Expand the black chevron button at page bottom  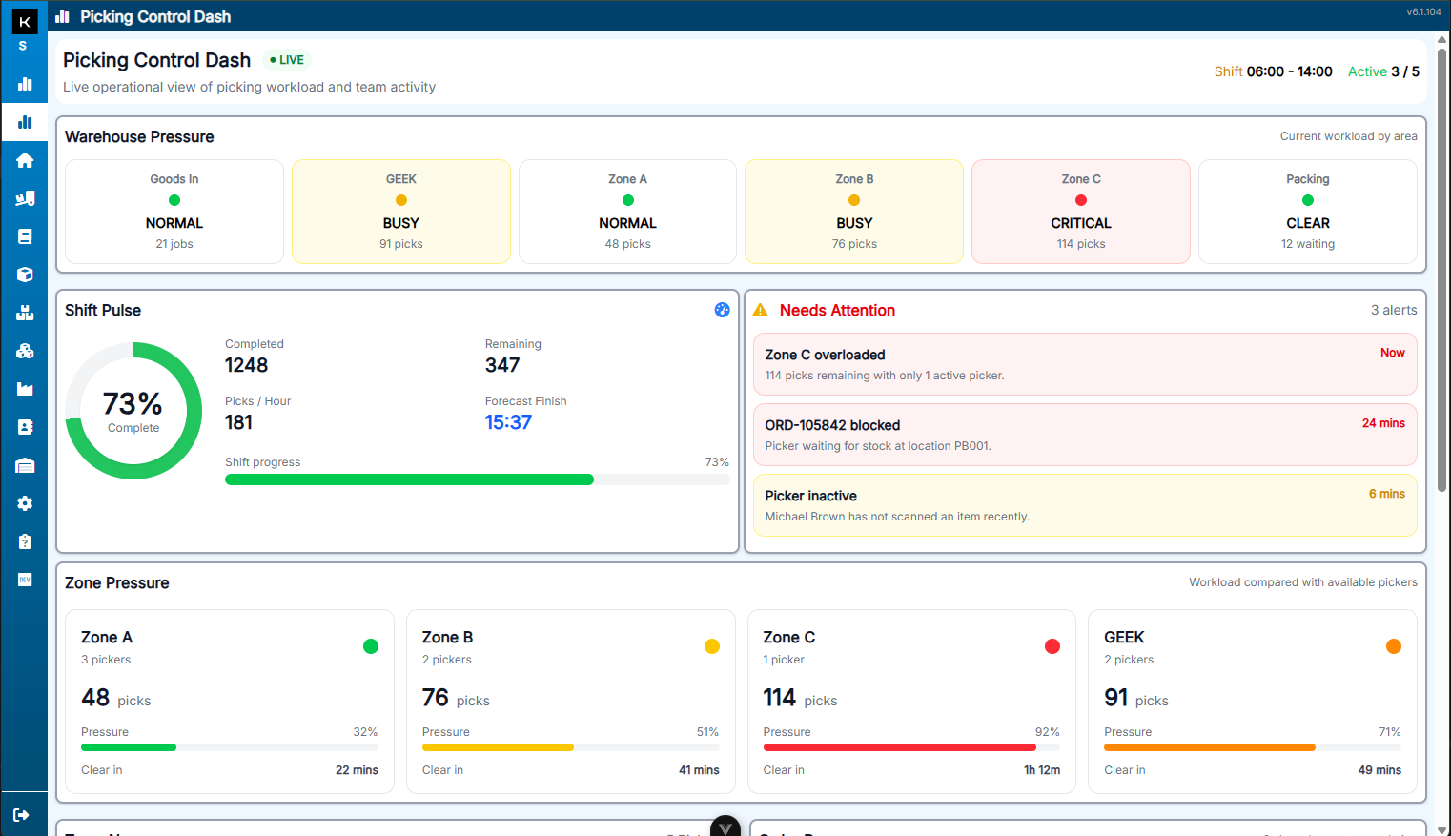(x=725, y=826)
